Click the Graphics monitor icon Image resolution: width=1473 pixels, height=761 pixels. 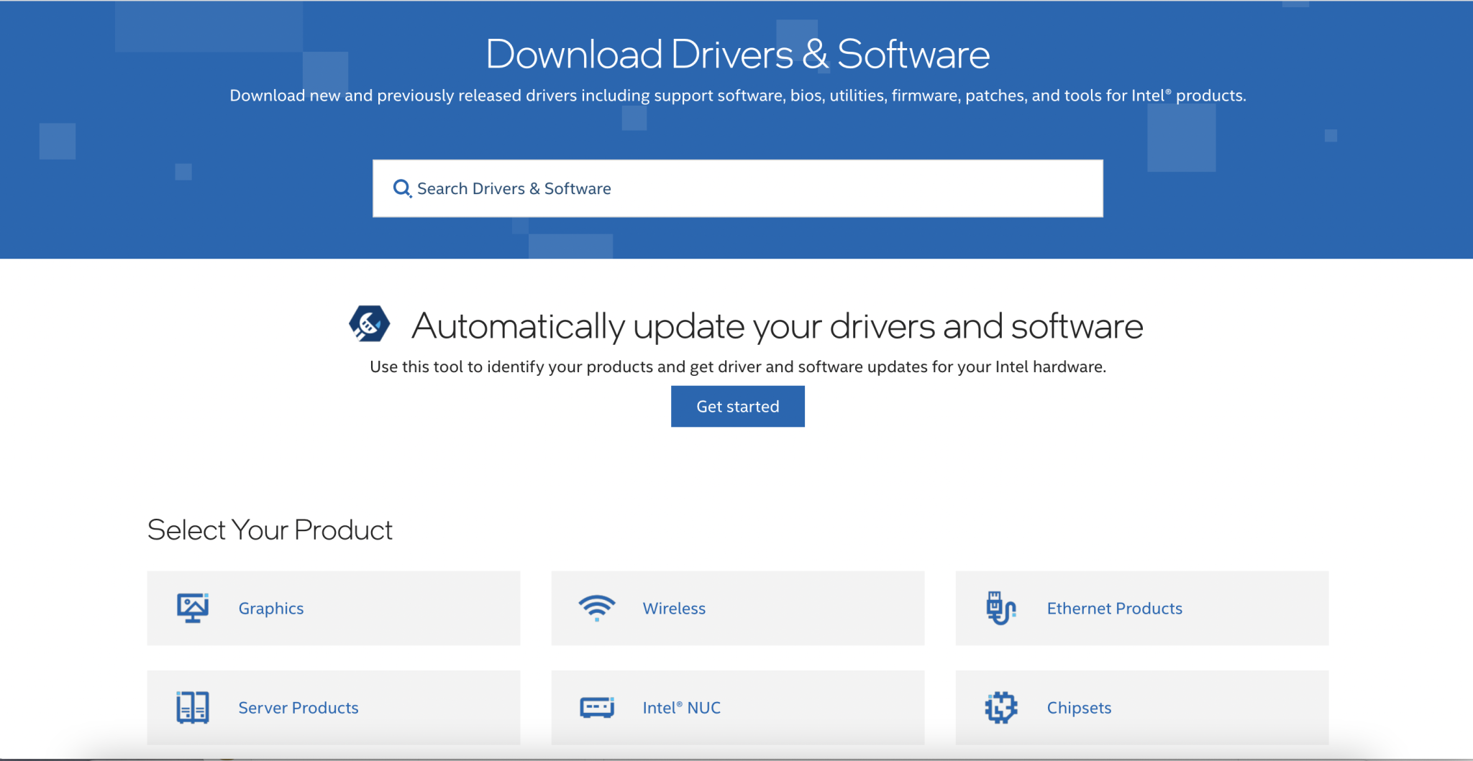coord(193,608)
